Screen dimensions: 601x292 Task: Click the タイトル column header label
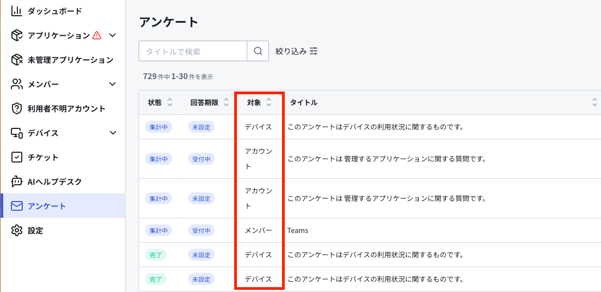[x=304, y=102]
